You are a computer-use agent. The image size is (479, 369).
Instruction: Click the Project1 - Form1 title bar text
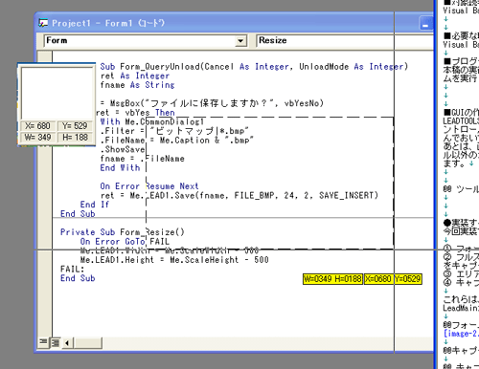tap(108, 23)
